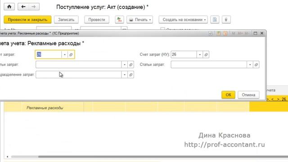Click the Провести и закрыть button
Image resolution: width=288 pixels, height=162 pixels.
(27, 20)
